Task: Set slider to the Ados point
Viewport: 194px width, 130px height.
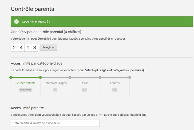Action: pos(70,77)
